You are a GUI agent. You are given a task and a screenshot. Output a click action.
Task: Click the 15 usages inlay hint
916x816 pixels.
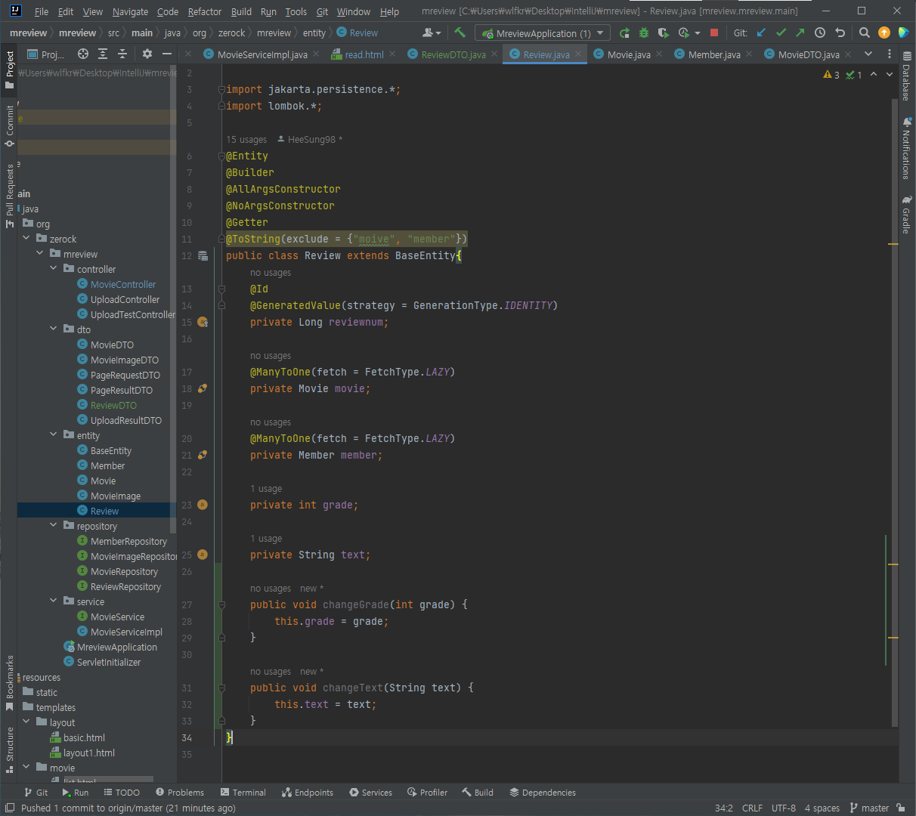click(246, 139)
